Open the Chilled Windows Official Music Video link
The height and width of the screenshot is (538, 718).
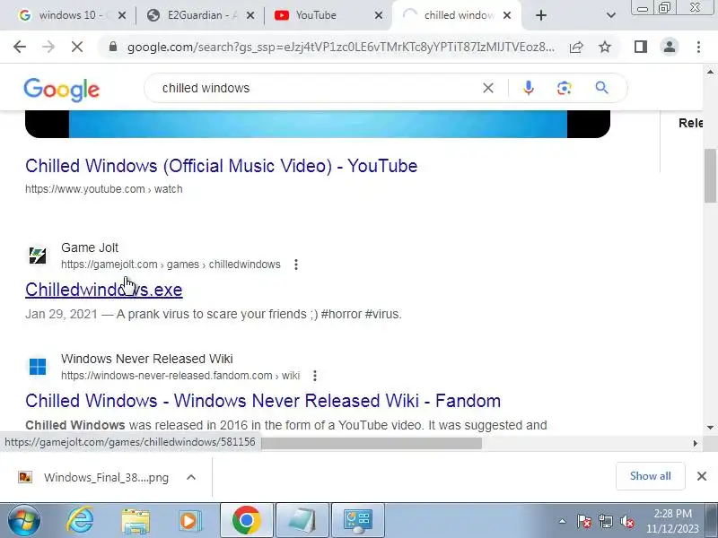click(221, 166)
